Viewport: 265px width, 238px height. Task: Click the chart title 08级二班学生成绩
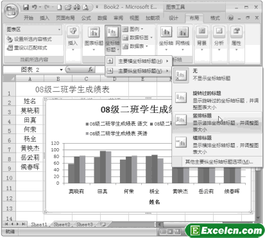pyautogui.click(x=137, y=110)
